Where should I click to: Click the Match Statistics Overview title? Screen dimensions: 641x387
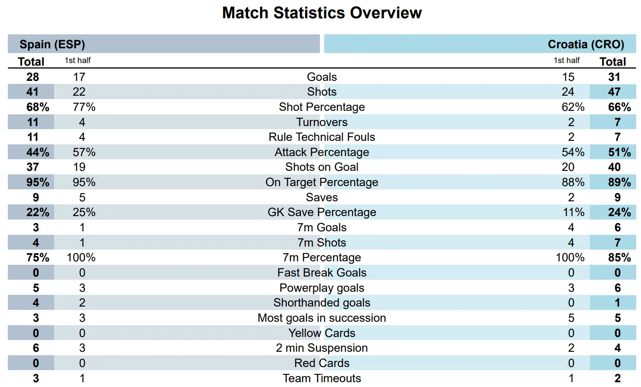click(322, 13)
